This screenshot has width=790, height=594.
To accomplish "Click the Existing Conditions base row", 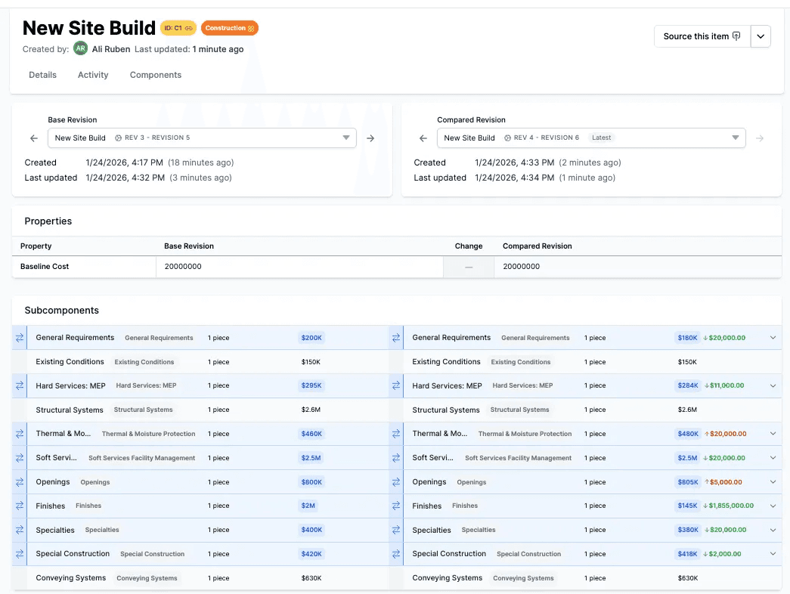I will (x=200, y=362).
